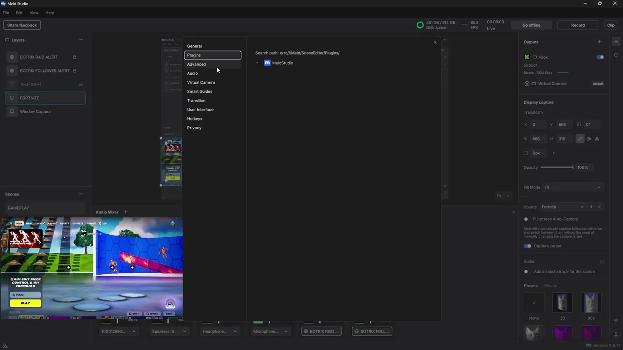Open the File menu
Viewport: 623px width, 350px height.
click(x=6, y=13)
